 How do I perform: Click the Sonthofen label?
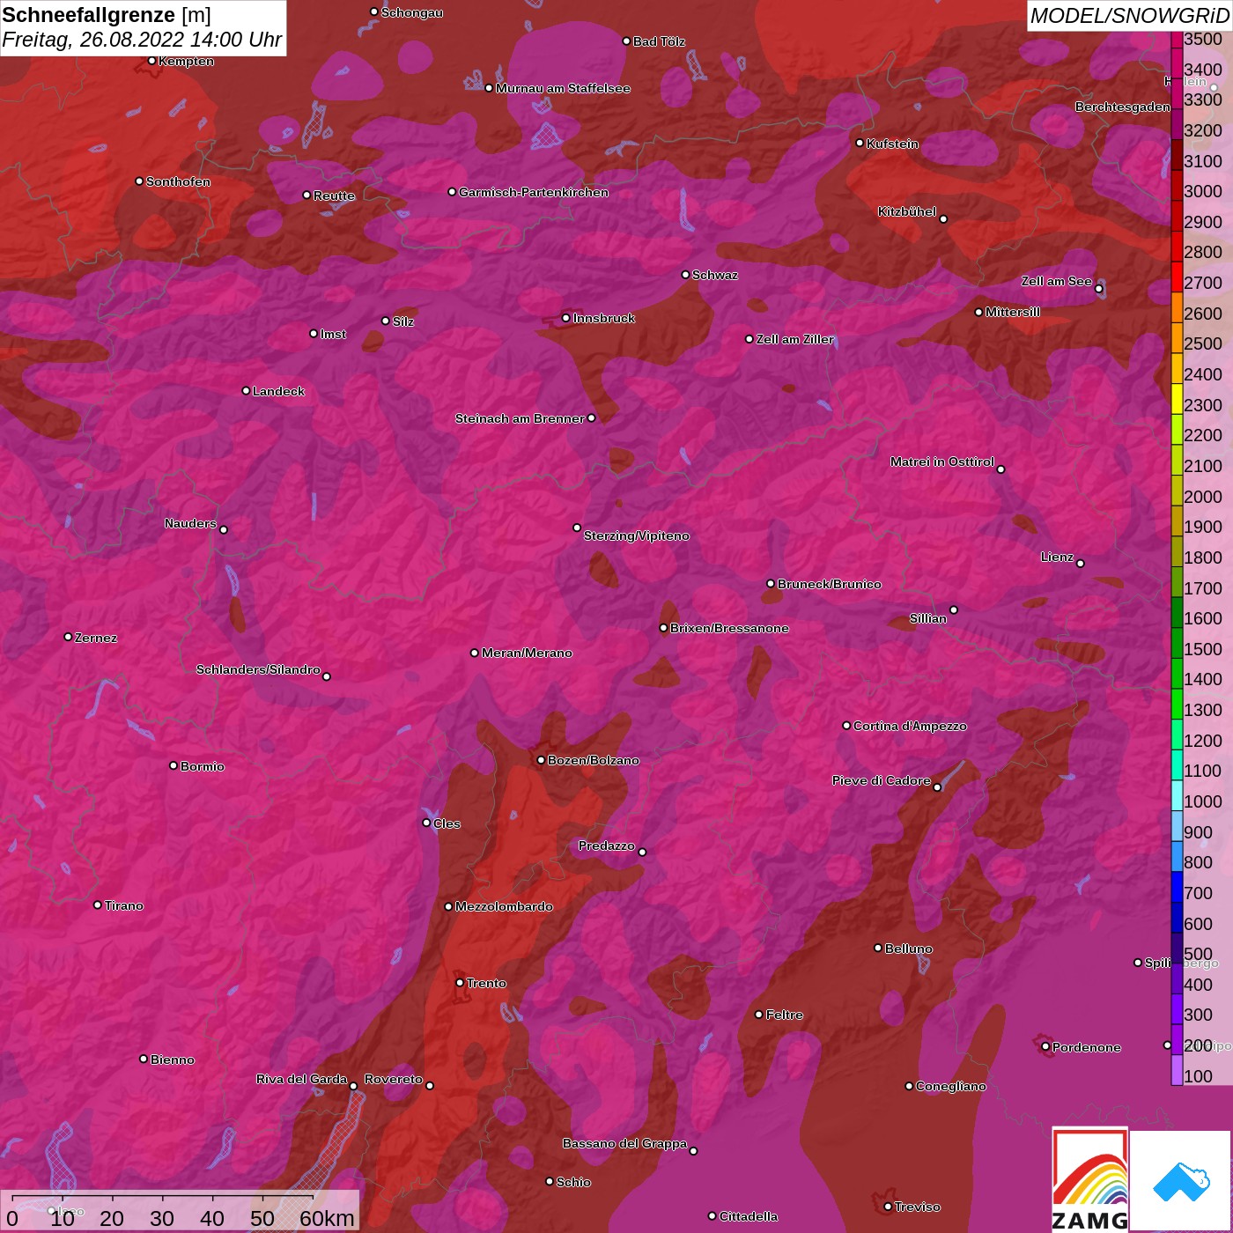[x=179, y=181]
